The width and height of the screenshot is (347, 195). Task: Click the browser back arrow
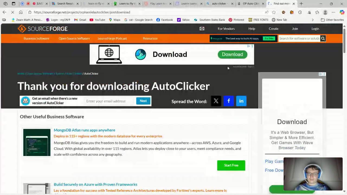point(4,12)
